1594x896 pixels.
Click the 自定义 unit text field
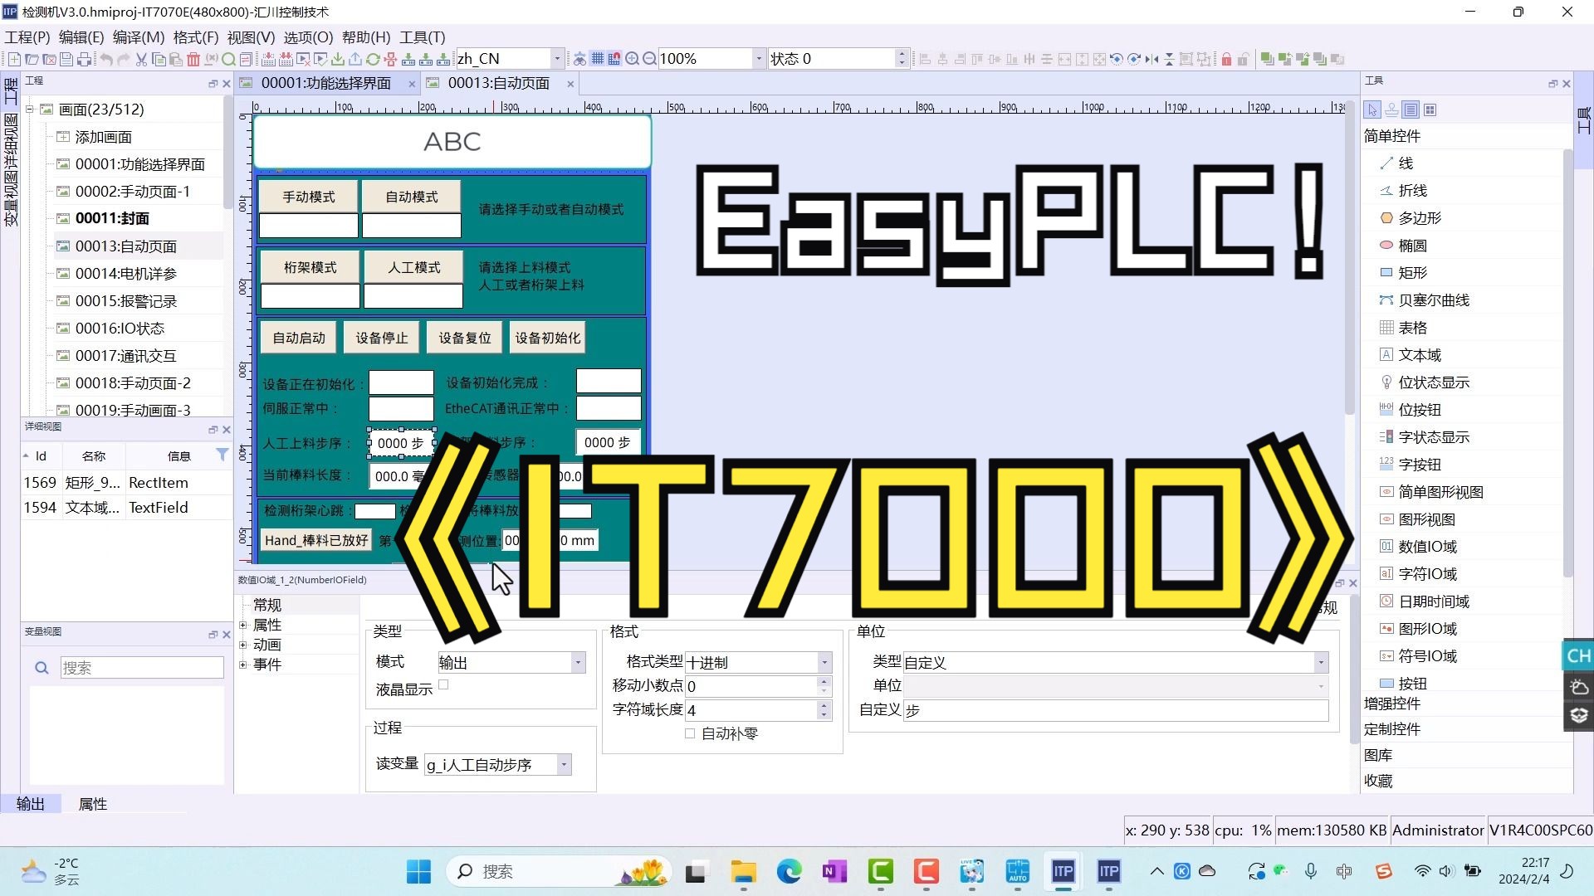(1116, 711)
